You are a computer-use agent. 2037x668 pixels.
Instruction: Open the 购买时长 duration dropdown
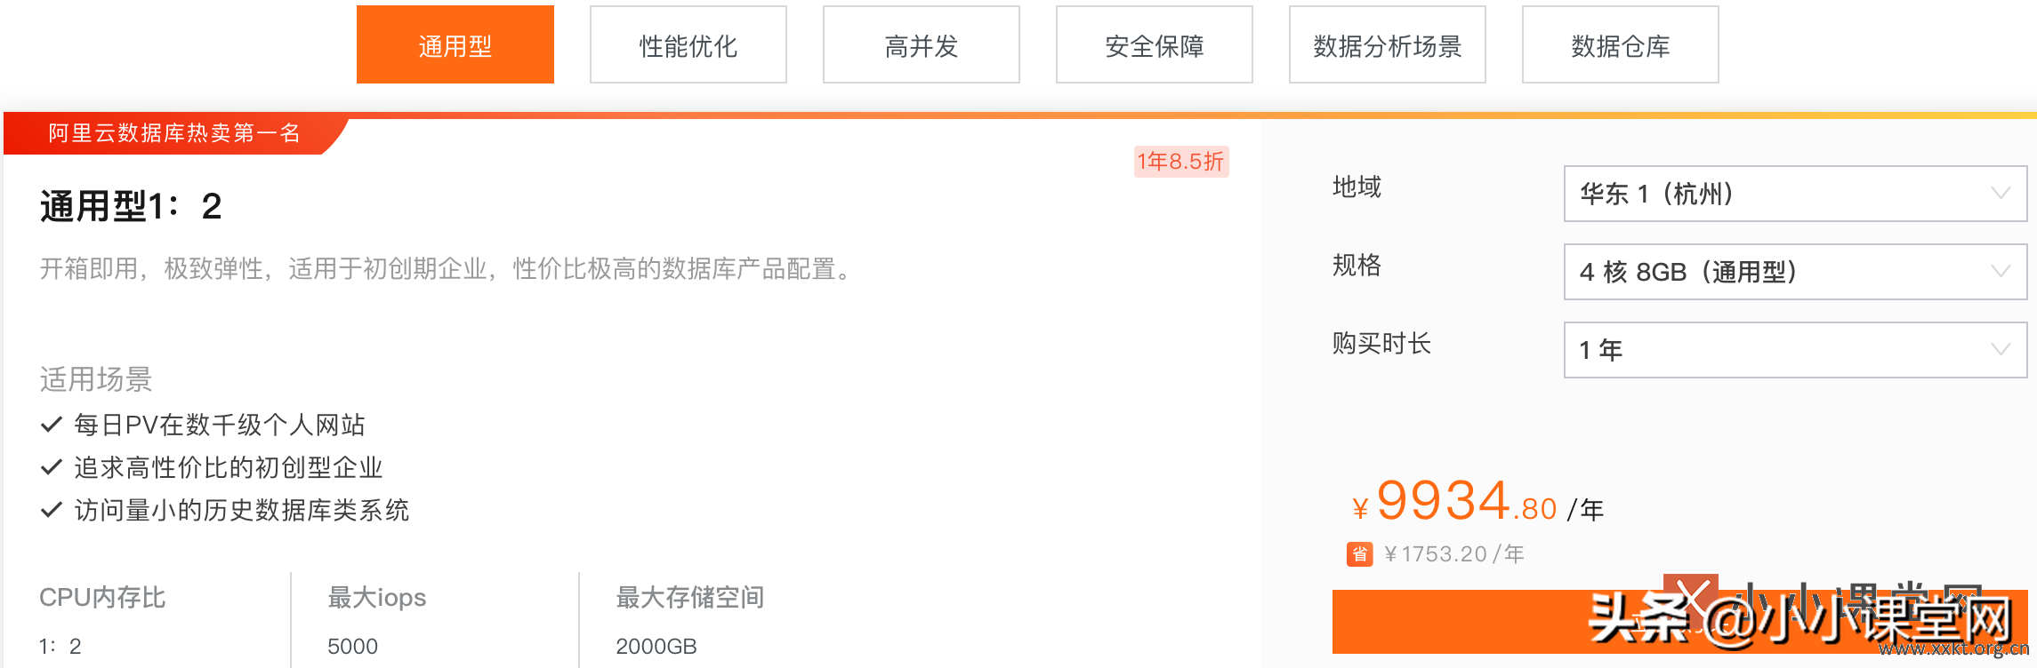pyautogui.click(x=1795, y=350)
